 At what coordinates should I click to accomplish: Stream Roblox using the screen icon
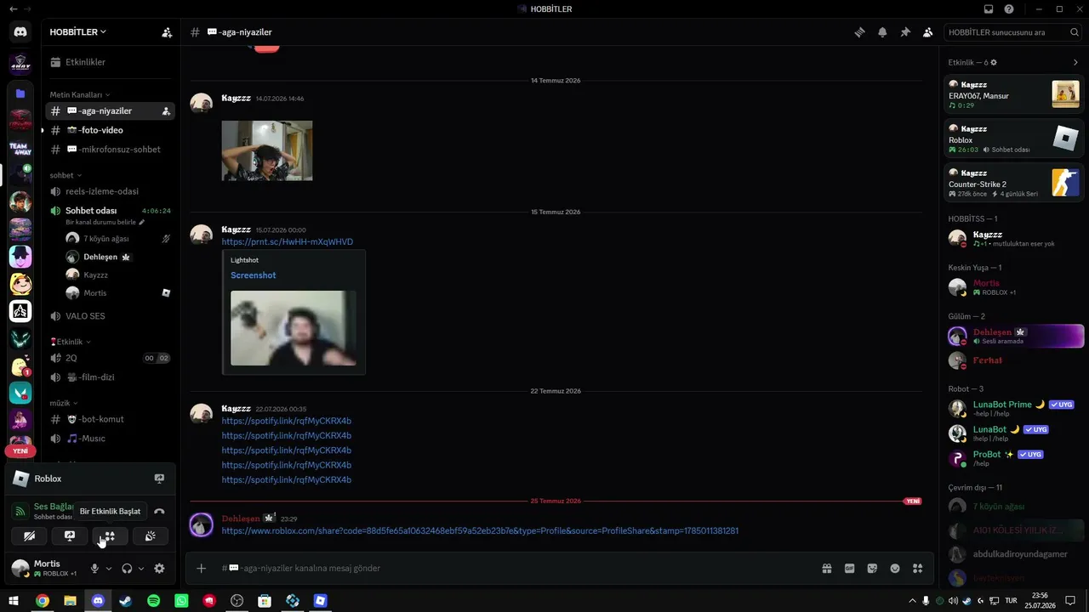[159, 479]
